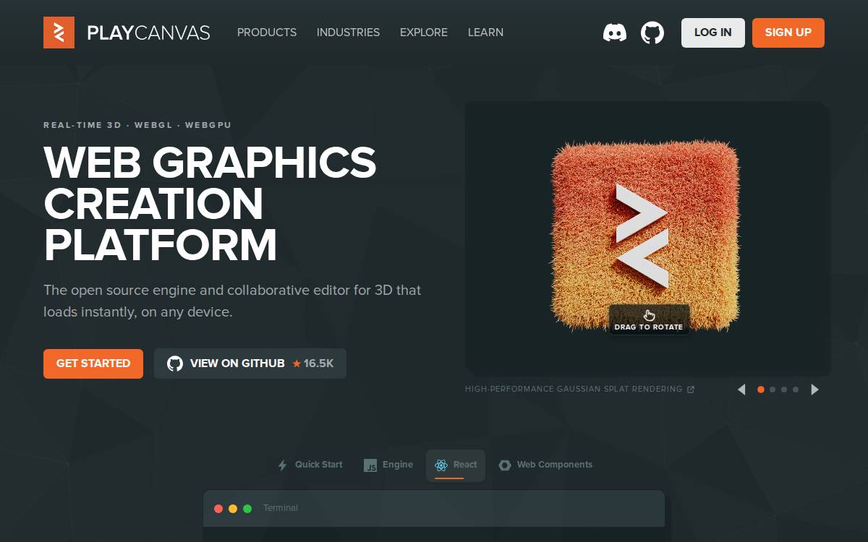This screenshot has height=542, width=868.
Task: Switch to the Quick Start tab
Action: tap(310, 465)
